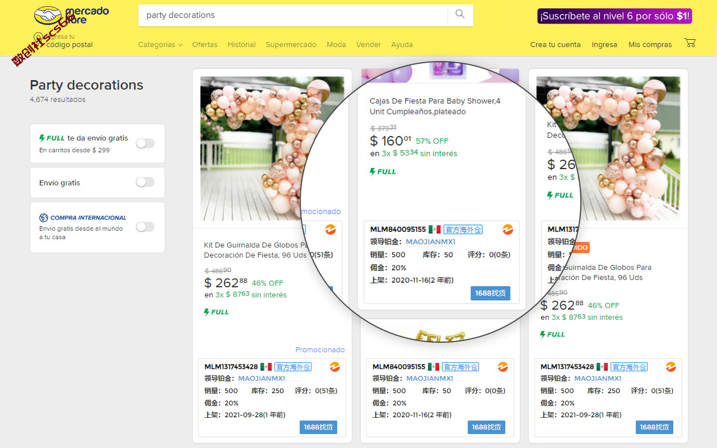Click the Compra Internacional globe icon
The width and height of the screenshot is (717, 448).
coord(44,218)
